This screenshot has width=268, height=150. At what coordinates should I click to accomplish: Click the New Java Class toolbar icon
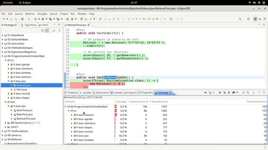click(x=72, y=19)
